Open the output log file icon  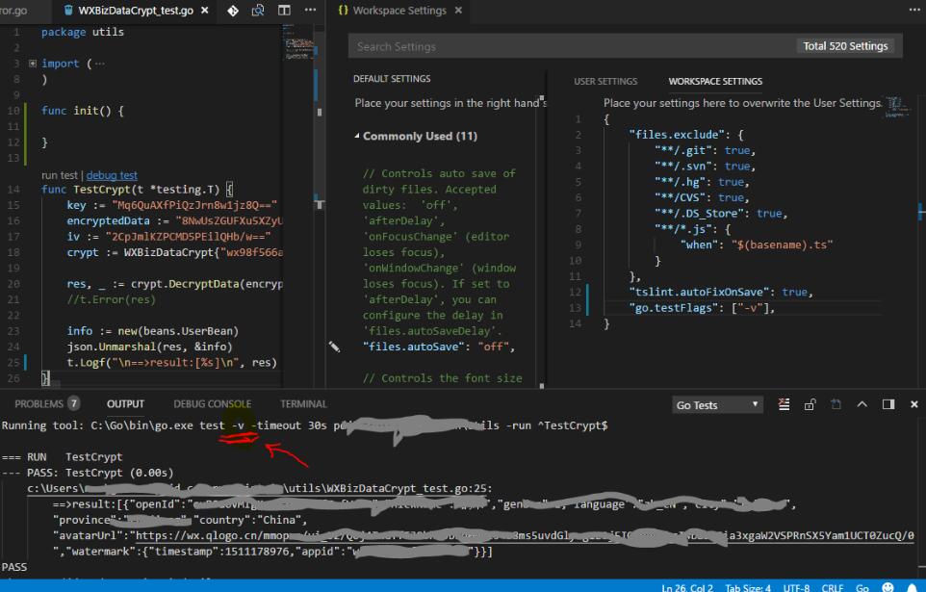tap(836, 404)
